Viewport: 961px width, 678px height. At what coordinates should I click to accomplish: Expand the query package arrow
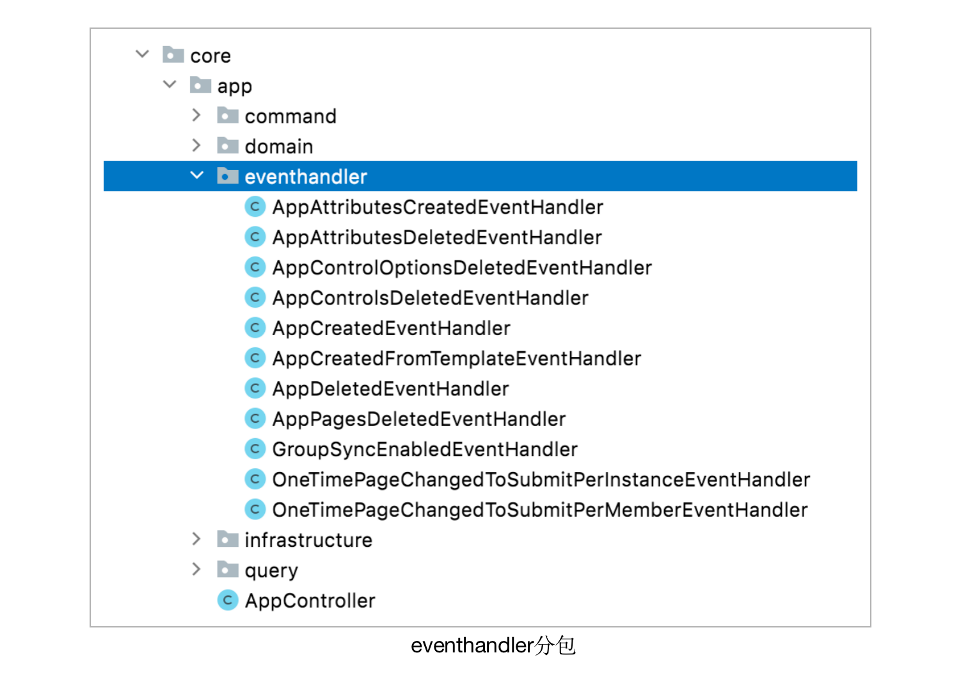click(196, 569)
